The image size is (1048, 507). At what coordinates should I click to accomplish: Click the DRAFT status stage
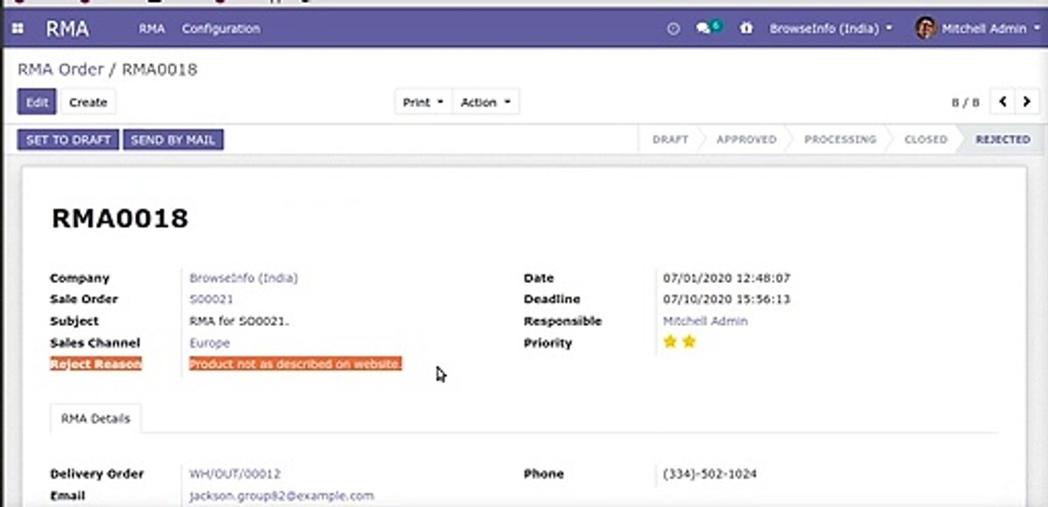670,139
